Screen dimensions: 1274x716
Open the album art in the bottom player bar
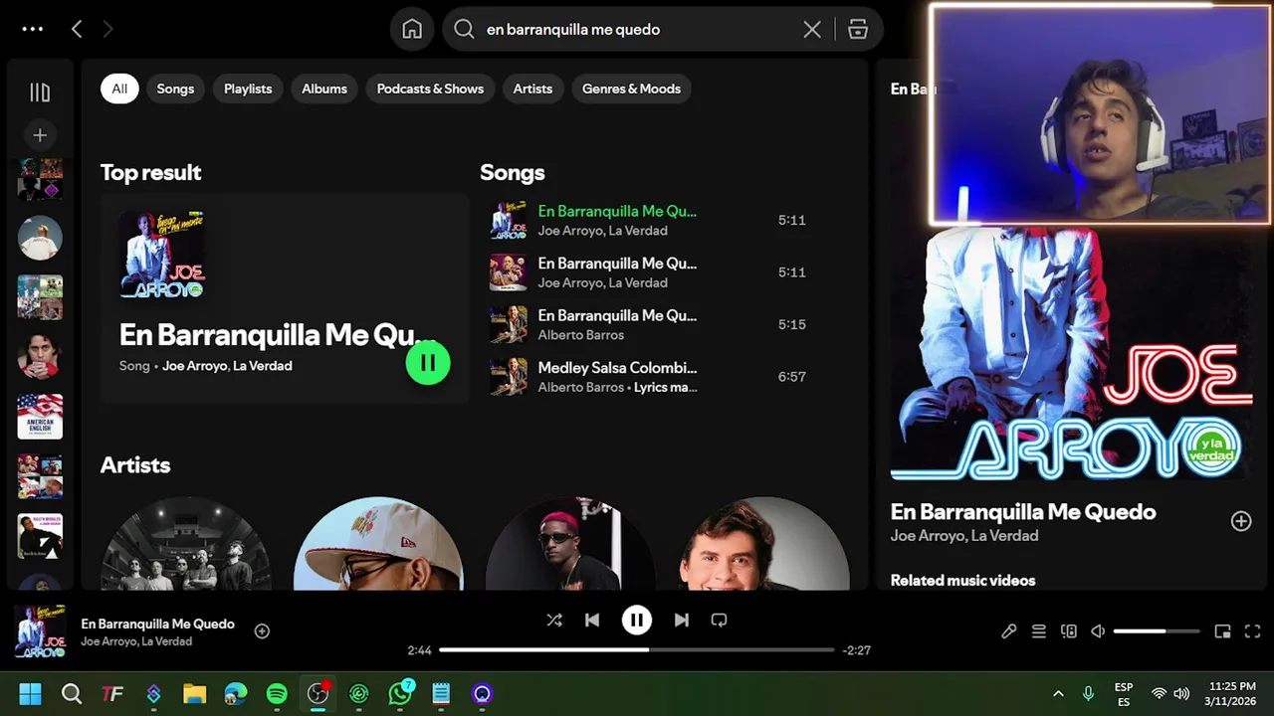pos(40,631)
